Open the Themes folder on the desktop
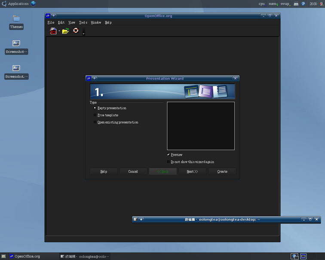Viewport: 325px width, 260px height. (16, 22)
